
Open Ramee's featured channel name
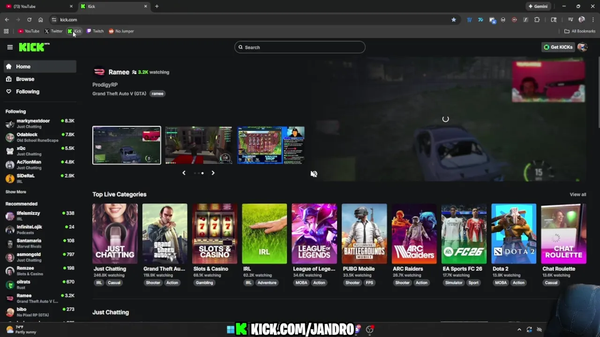pyautogui.click(x=119, y=72)
